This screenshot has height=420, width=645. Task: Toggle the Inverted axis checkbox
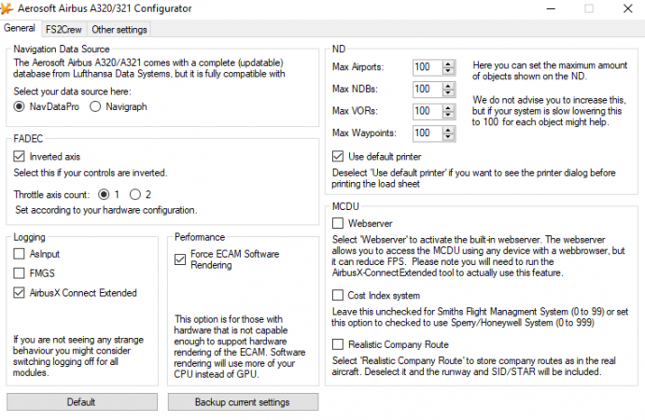(19, 156)
